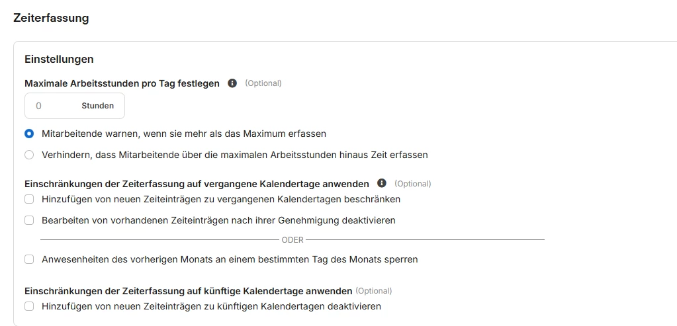
Task: Click heading about restrictions on künftige Kalendertage
Action: pyautogui.click(x=188, y=291)
